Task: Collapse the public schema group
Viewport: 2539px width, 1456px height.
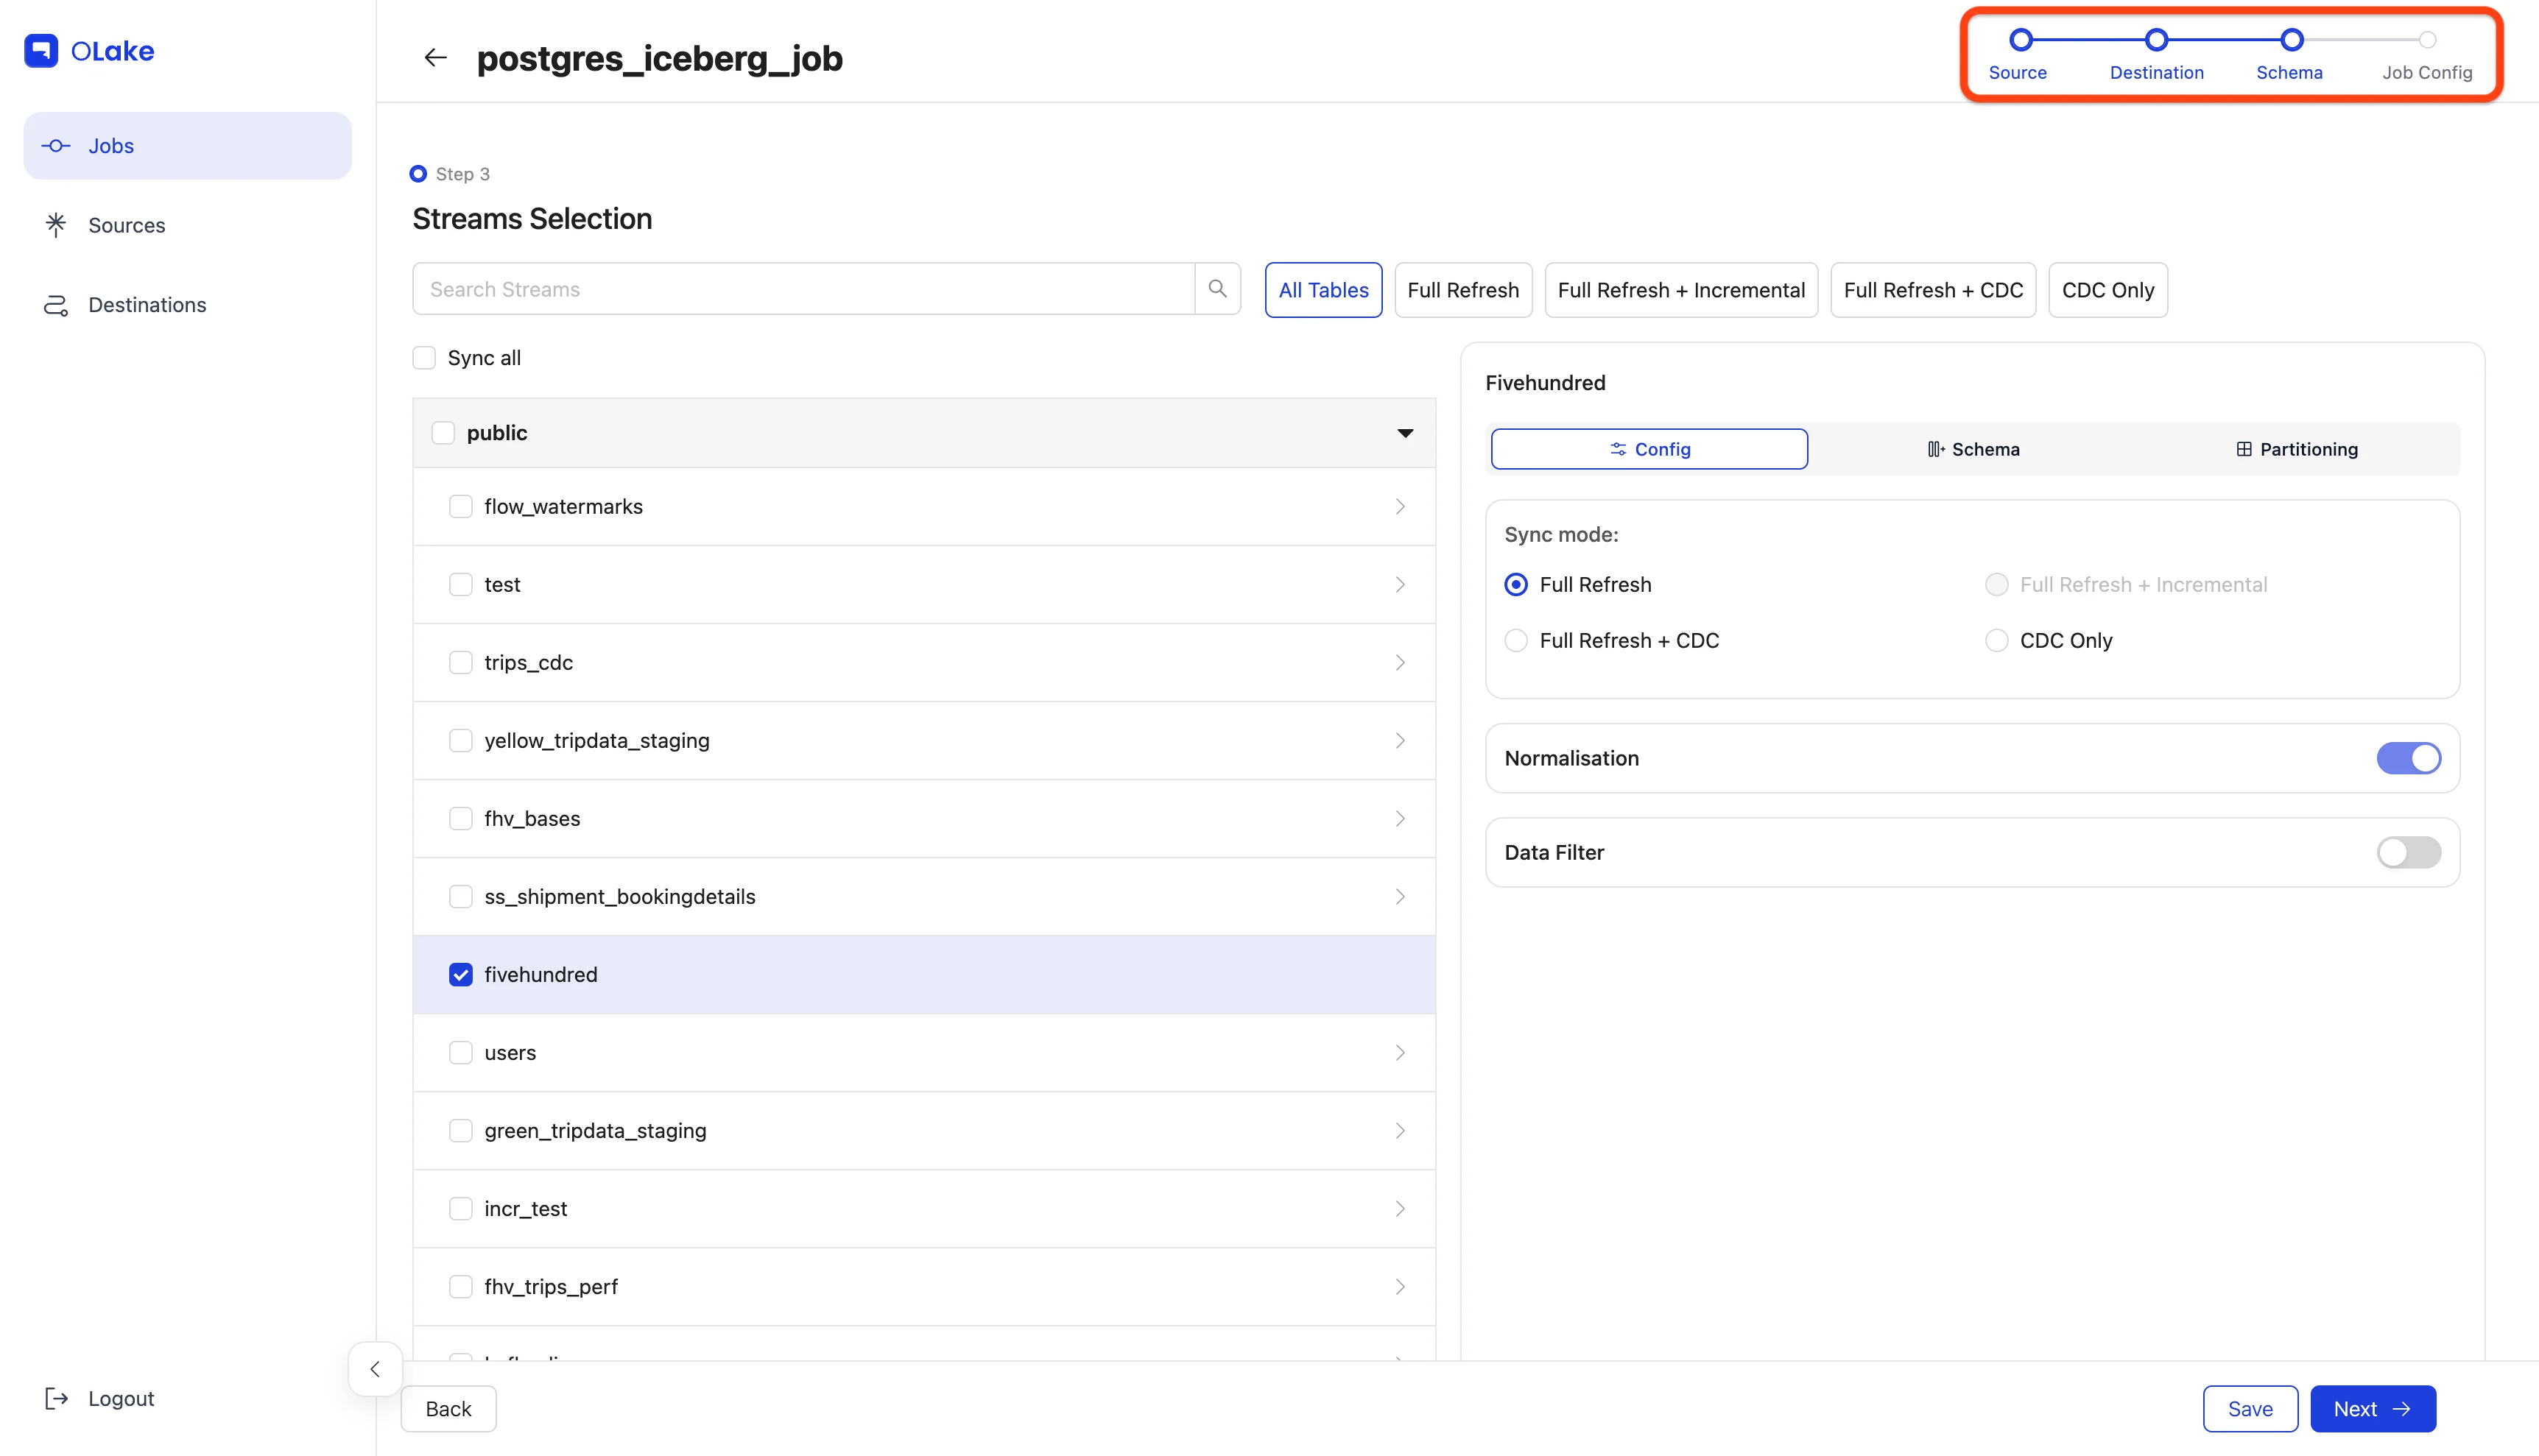Action: [x=1404, y=433]
